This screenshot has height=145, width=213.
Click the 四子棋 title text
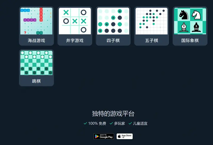coord(113,40)
